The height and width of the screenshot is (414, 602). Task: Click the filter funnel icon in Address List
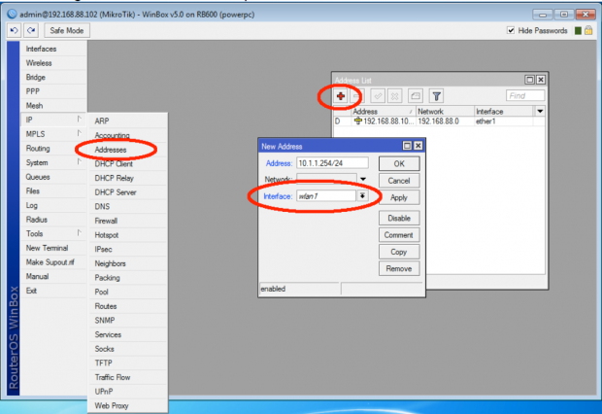(x=437, y=96)
